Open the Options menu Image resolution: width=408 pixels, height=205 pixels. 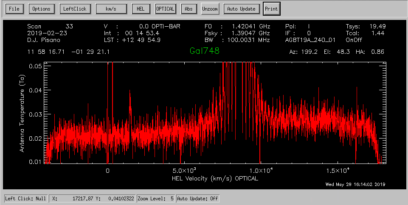tap(41, 9)
